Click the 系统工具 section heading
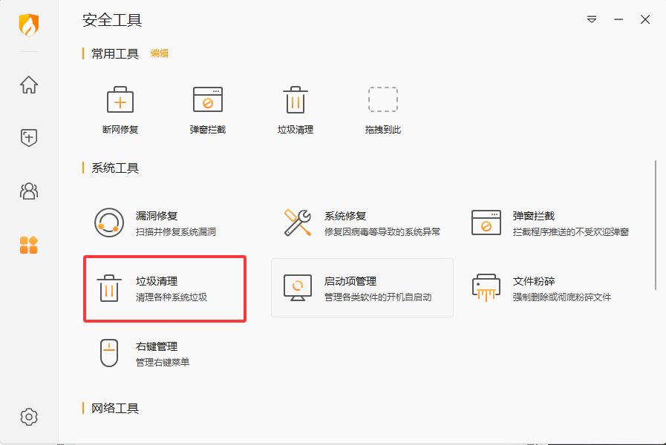 pyautogui.click(x=115, y=168)
